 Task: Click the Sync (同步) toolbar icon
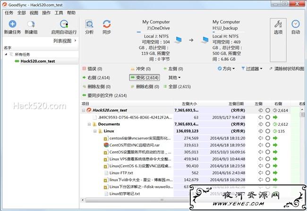click(107, 24)
